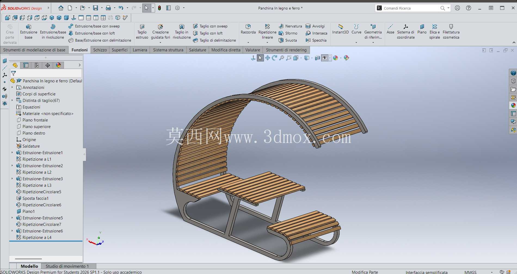Open the Curve tools dropdown
The width and height of the screenshot is (517, 274).
tap(356, 42)
